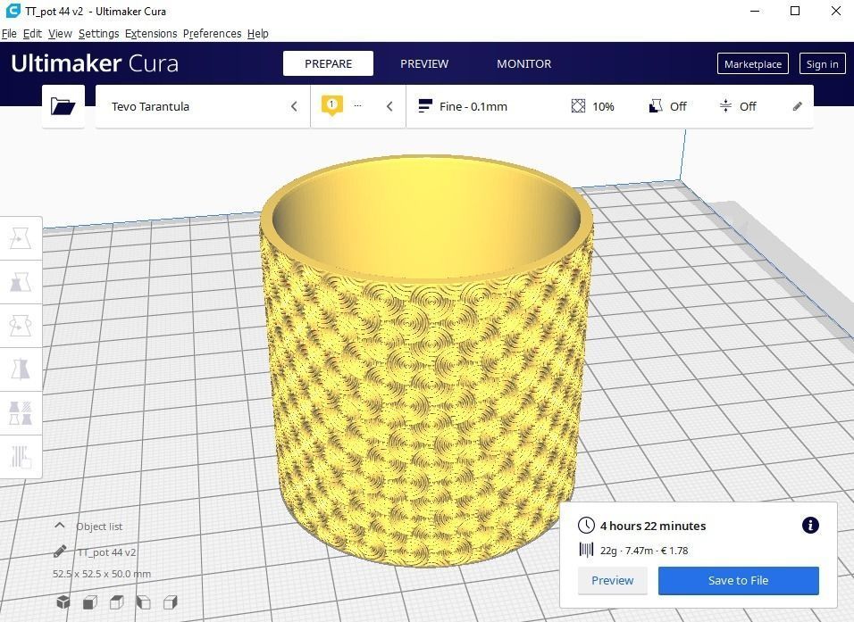The width and height of the screenshot is (854, 622).
Task: Click the Sign in button
Action: point(822,63)
